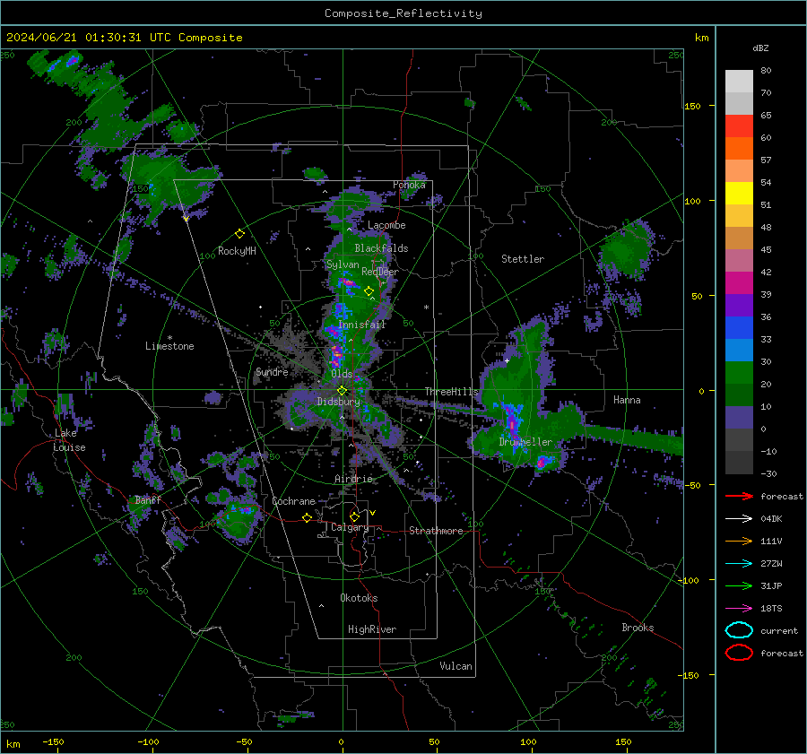This screenshot has width=807, height=754.
Task: Click the Didsbury label on map
Action: tap(338, 402)
